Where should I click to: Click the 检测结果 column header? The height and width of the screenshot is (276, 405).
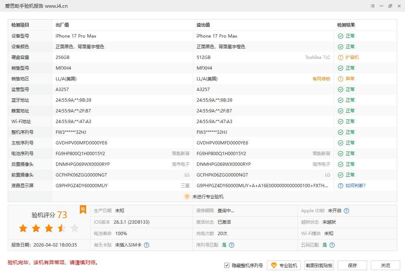(346, 25)
